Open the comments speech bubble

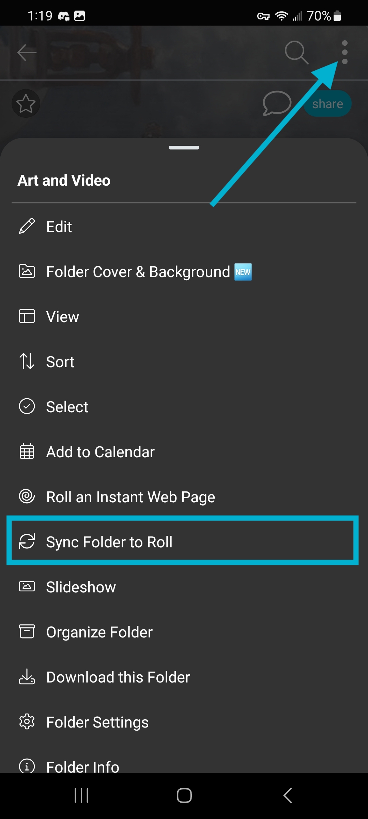[277, 103]
